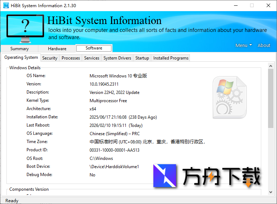
Task: Open the Services sub-tab
Action: pyautogui.click(x=92, y=58)
